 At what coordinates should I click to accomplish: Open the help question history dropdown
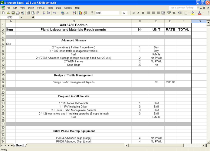click(x=198, y=8)
